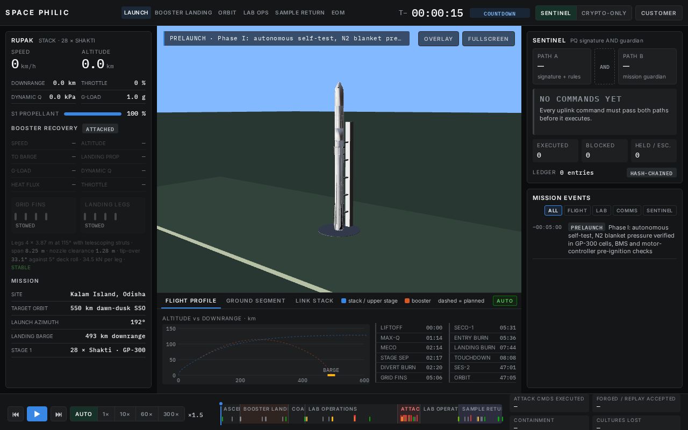The image size is (688, 430).
Task: Click the PRELAUNCH event entry tag
Action: 586,227
